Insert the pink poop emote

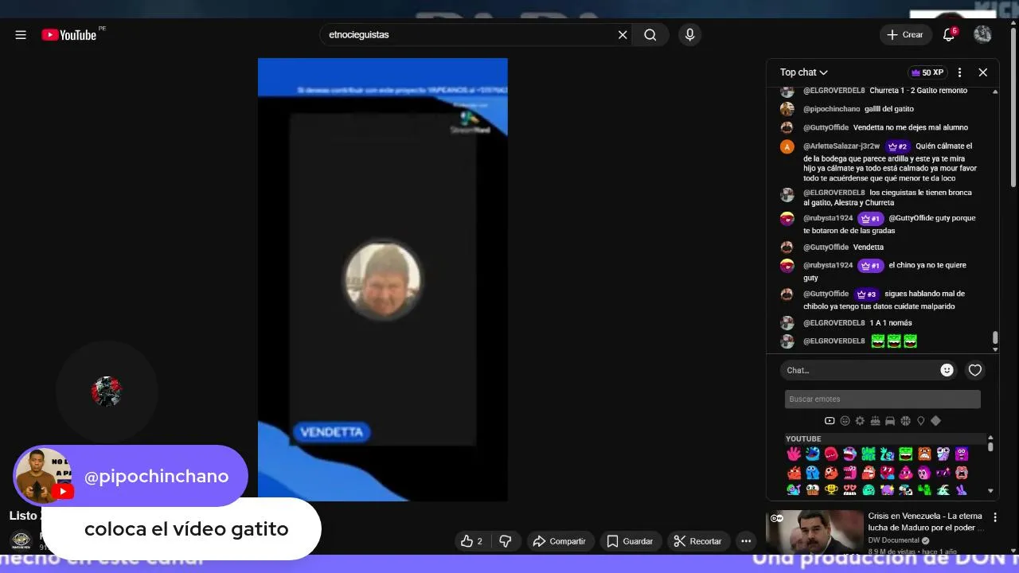pyautogui.click(x=906, y=473)
